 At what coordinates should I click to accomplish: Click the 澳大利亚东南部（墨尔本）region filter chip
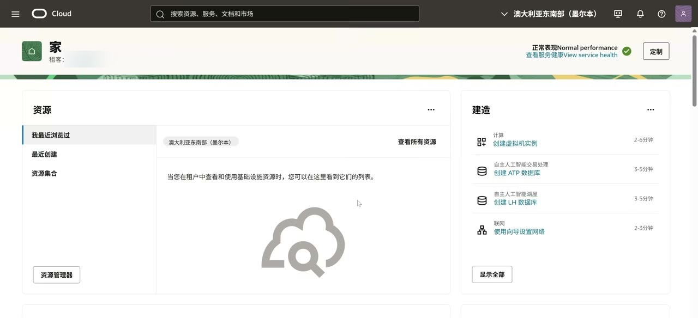tap(201, 142)
